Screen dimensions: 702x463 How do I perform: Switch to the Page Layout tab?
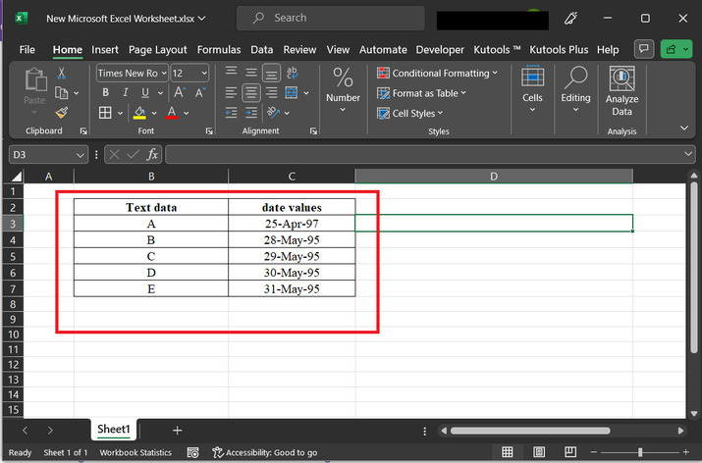pyautogui.click(x=157, y=49)
